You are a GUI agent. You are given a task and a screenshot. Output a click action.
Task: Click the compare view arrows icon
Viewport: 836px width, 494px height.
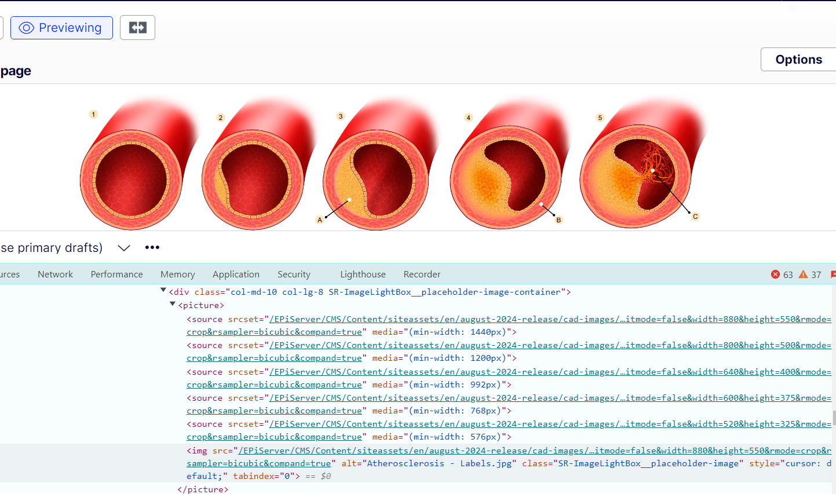137,28
